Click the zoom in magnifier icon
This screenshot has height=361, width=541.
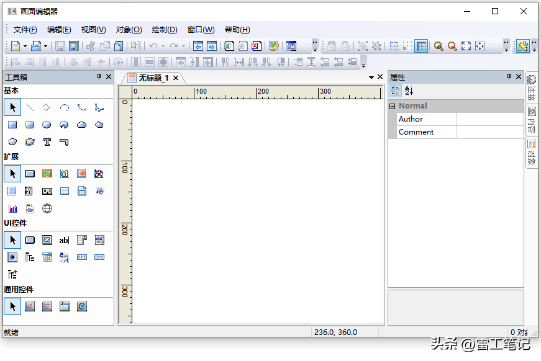pyautogui.click(x=439, y=46)
